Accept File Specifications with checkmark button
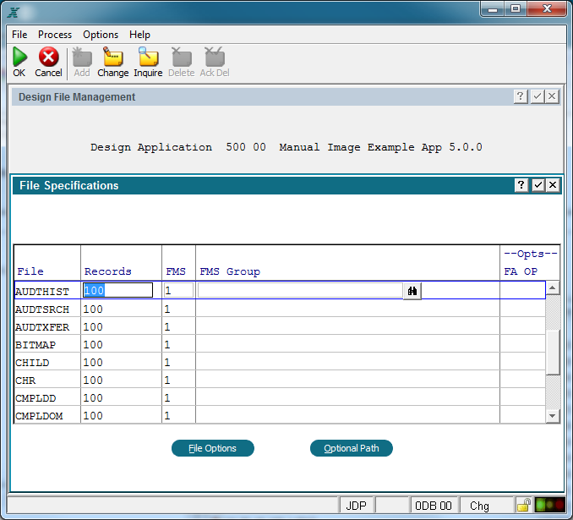The width and height of the screenshot is (573, 520). tap(538, 185)
